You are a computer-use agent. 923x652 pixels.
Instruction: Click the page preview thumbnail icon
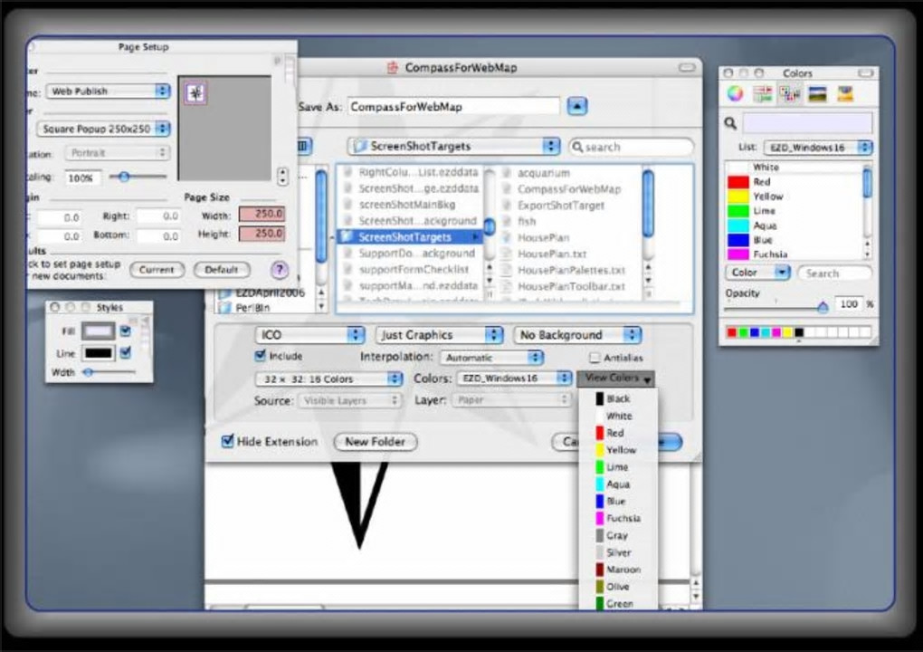195,93
